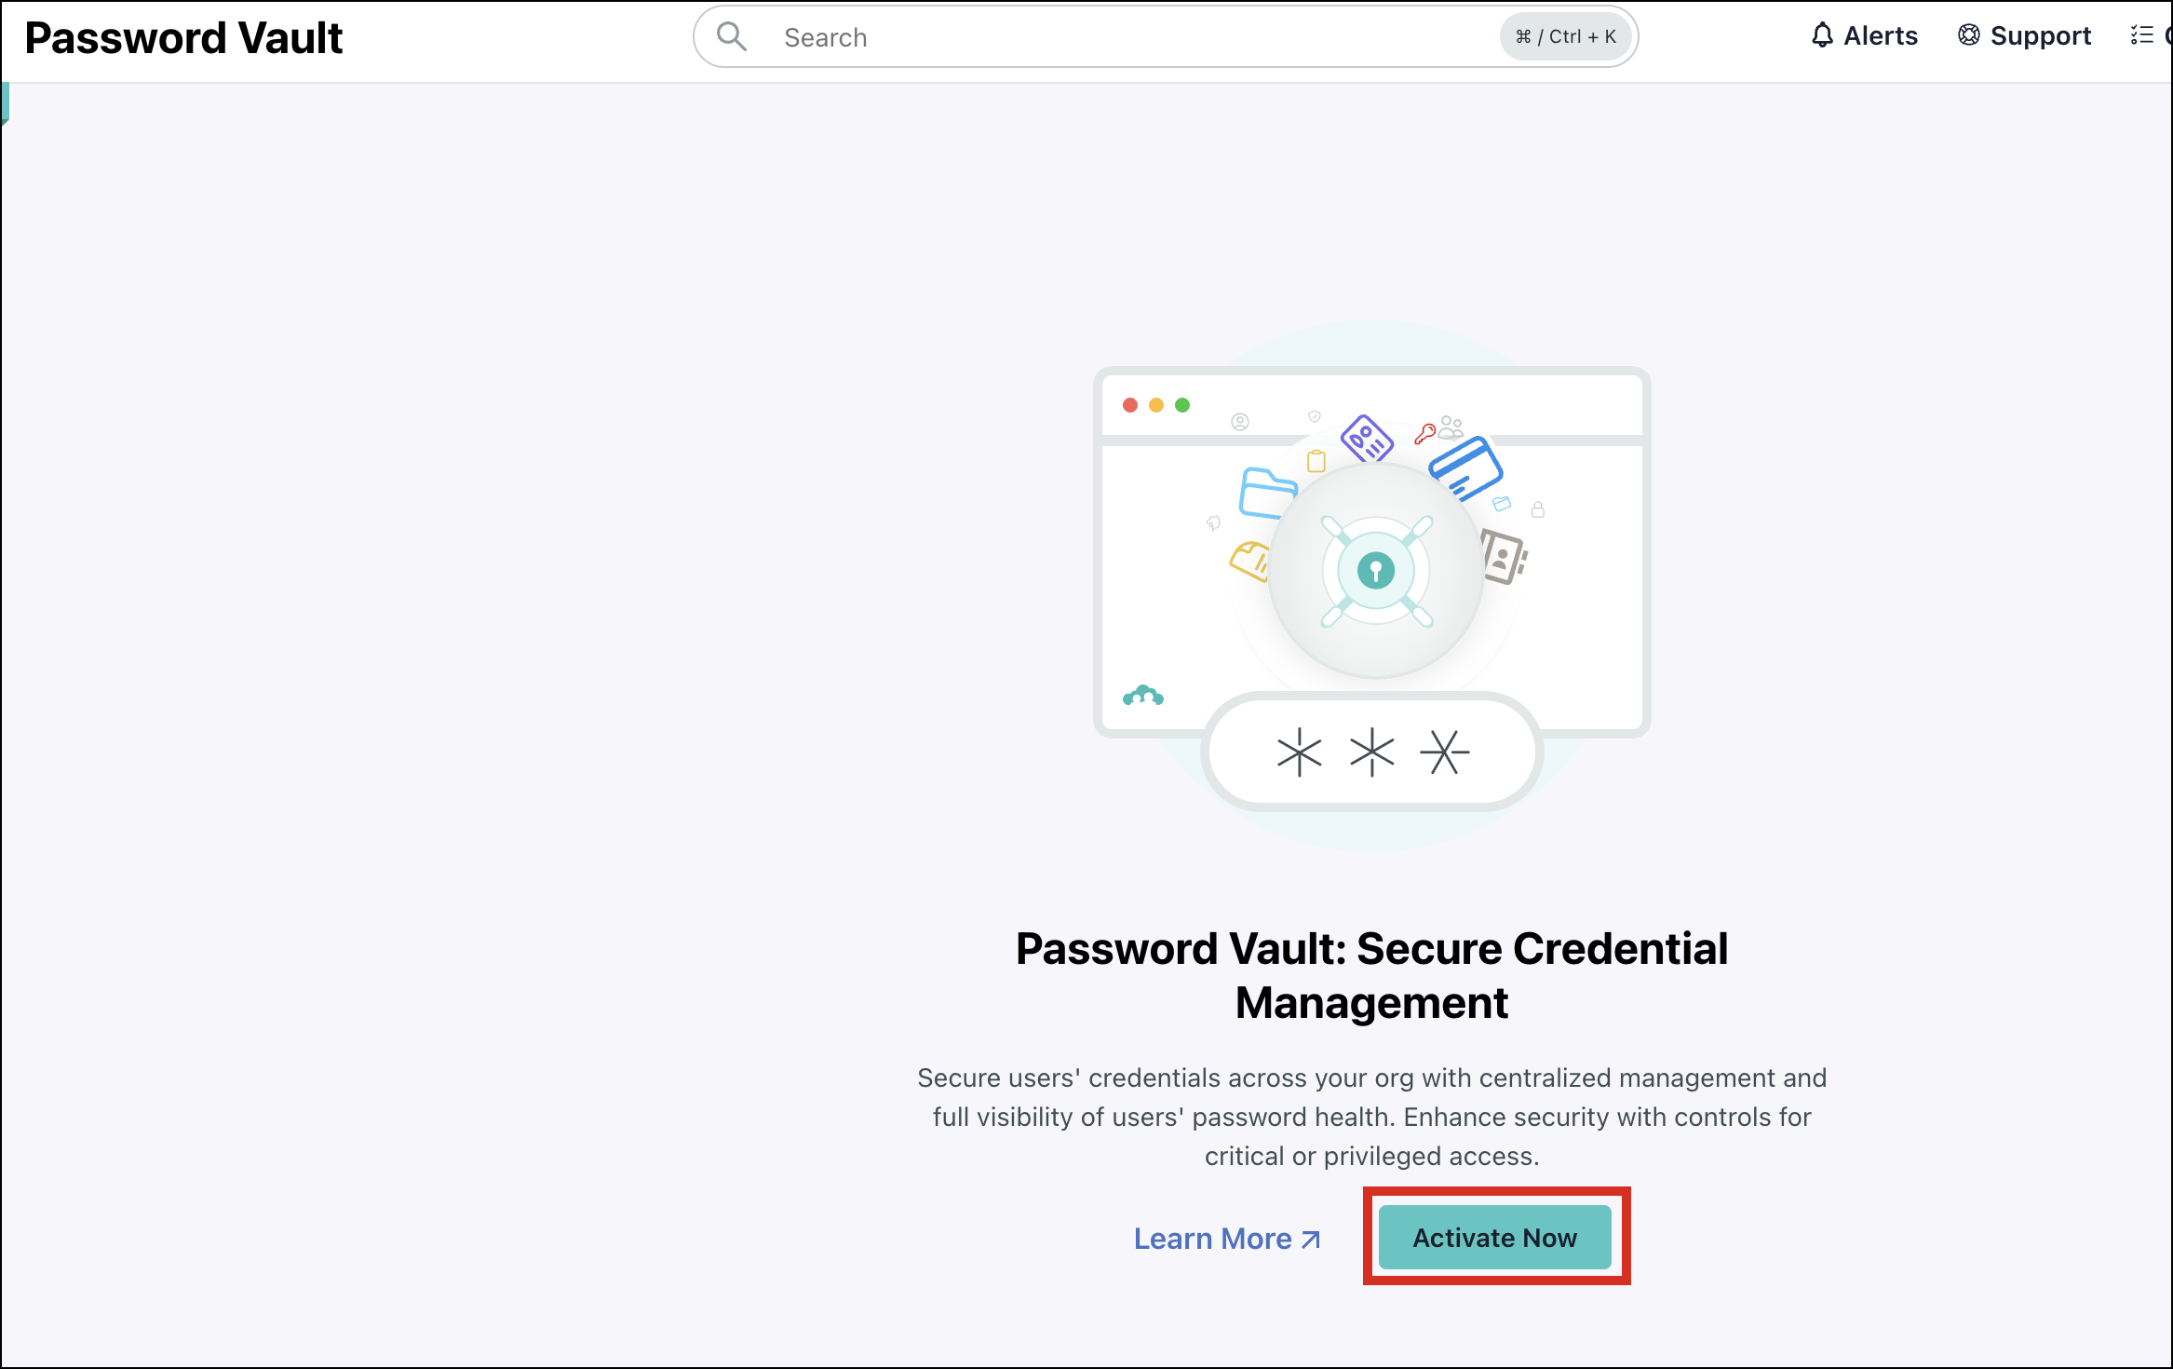Click the magnifying glass search icon
The height and width of the screenshot is (1369, 2173).
coord(732,36)
